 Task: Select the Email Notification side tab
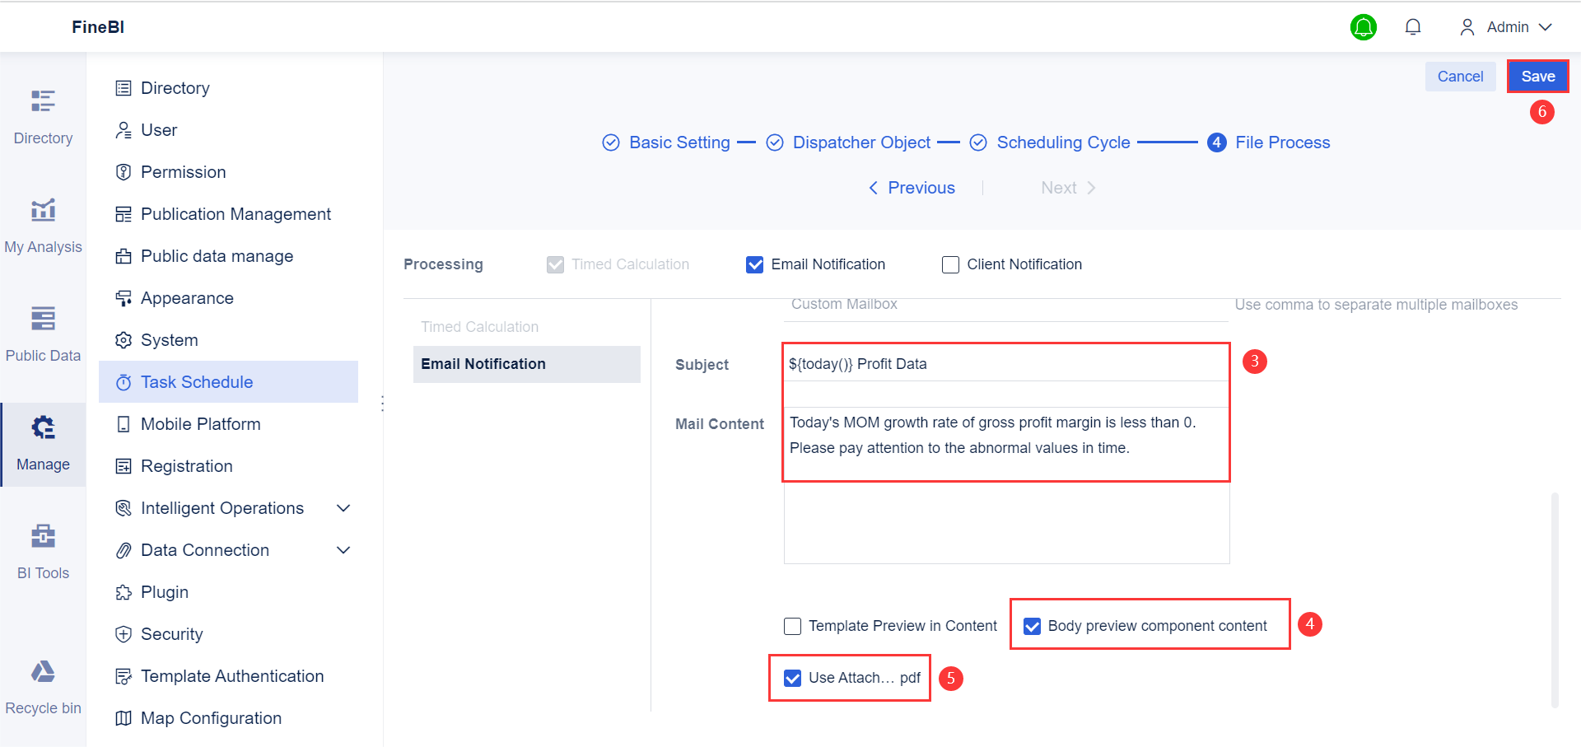527,364
